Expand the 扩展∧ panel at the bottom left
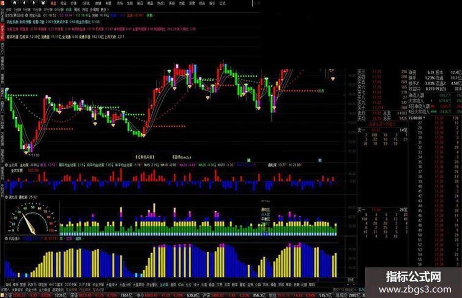Image resolution: width=462 pixels, height=298 pixels. point(5,290)
